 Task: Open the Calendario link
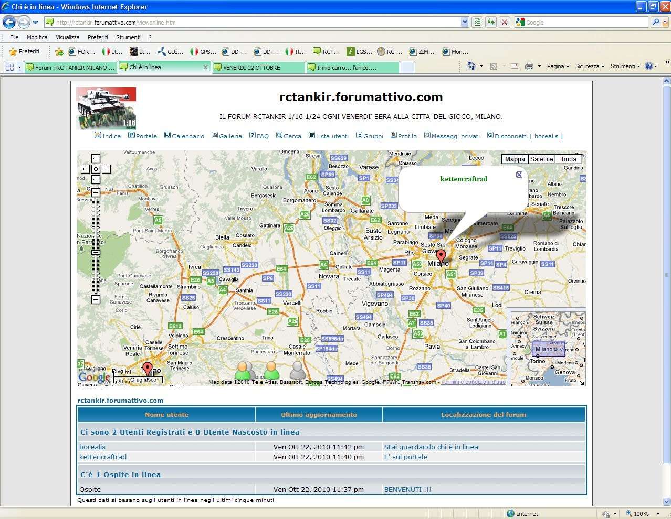click(184, 136)
